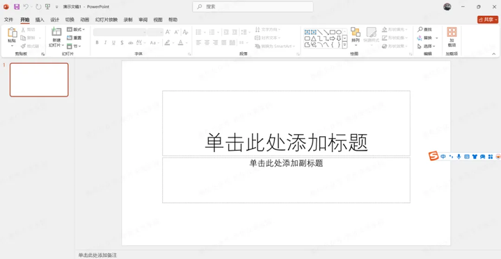Screen dimensions: 501x259
Task: Select slide 1 thumbnail
Action: [39, 80]
